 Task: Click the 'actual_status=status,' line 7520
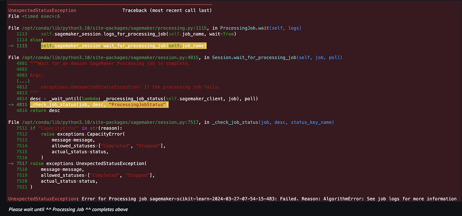(x=69, y=181)
